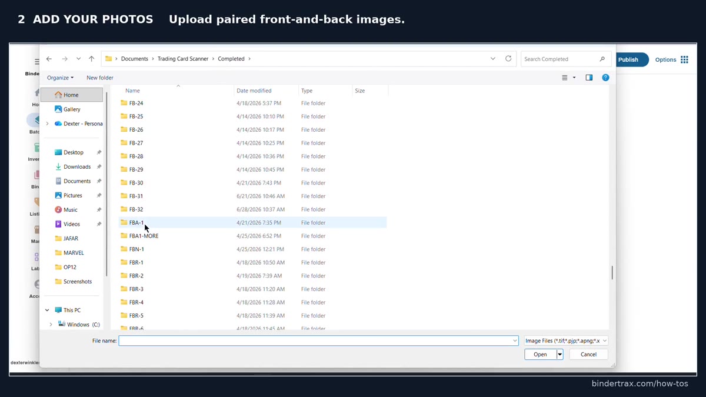Go back using the back arrow
The height and width of the screenshot is (397, 706).
coord(49,59)
